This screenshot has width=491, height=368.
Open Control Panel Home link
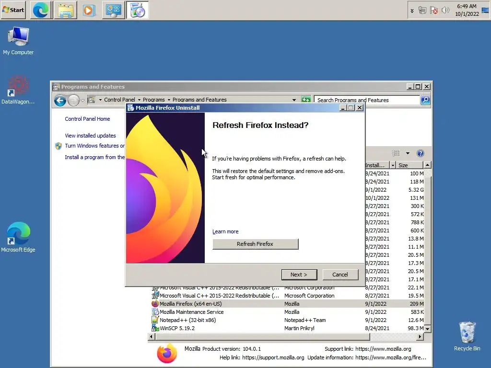click(x=87, y=119)
